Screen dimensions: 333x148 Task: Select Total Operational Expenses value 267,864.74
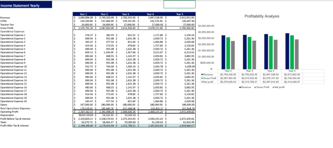(188, 108)
